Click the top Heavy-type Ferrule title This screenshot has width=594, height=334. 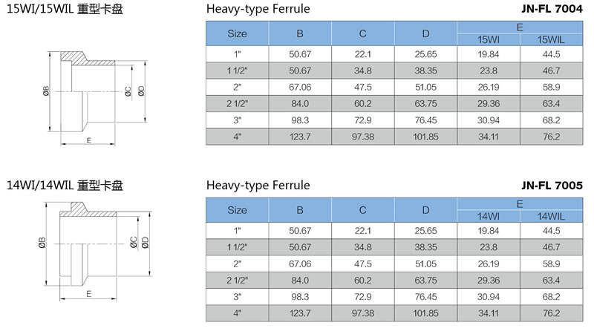[x=258, y=9]
